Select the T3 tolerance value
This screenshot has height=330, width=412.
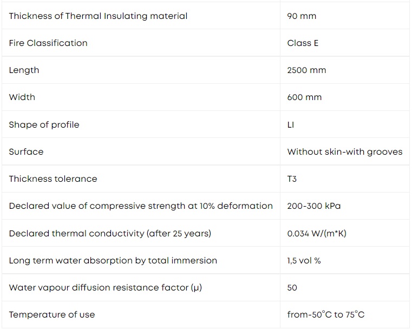coord(292,179)
